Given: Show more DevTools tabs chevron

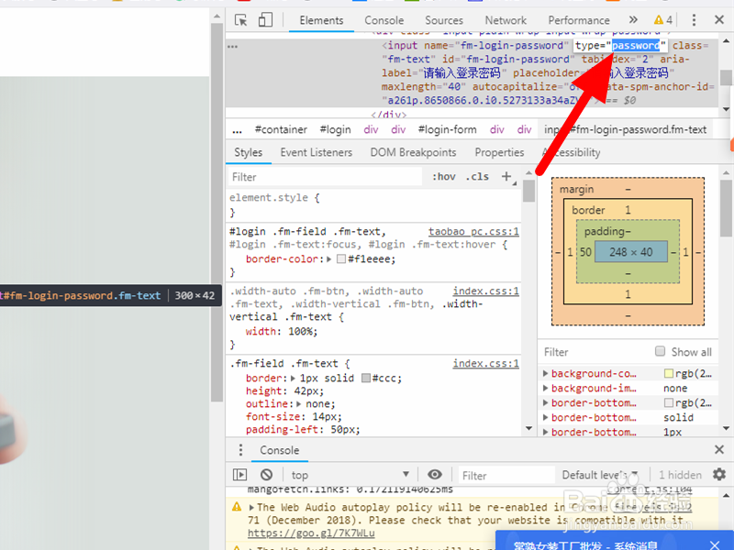Looking at the screenshot, I should 633,19.
